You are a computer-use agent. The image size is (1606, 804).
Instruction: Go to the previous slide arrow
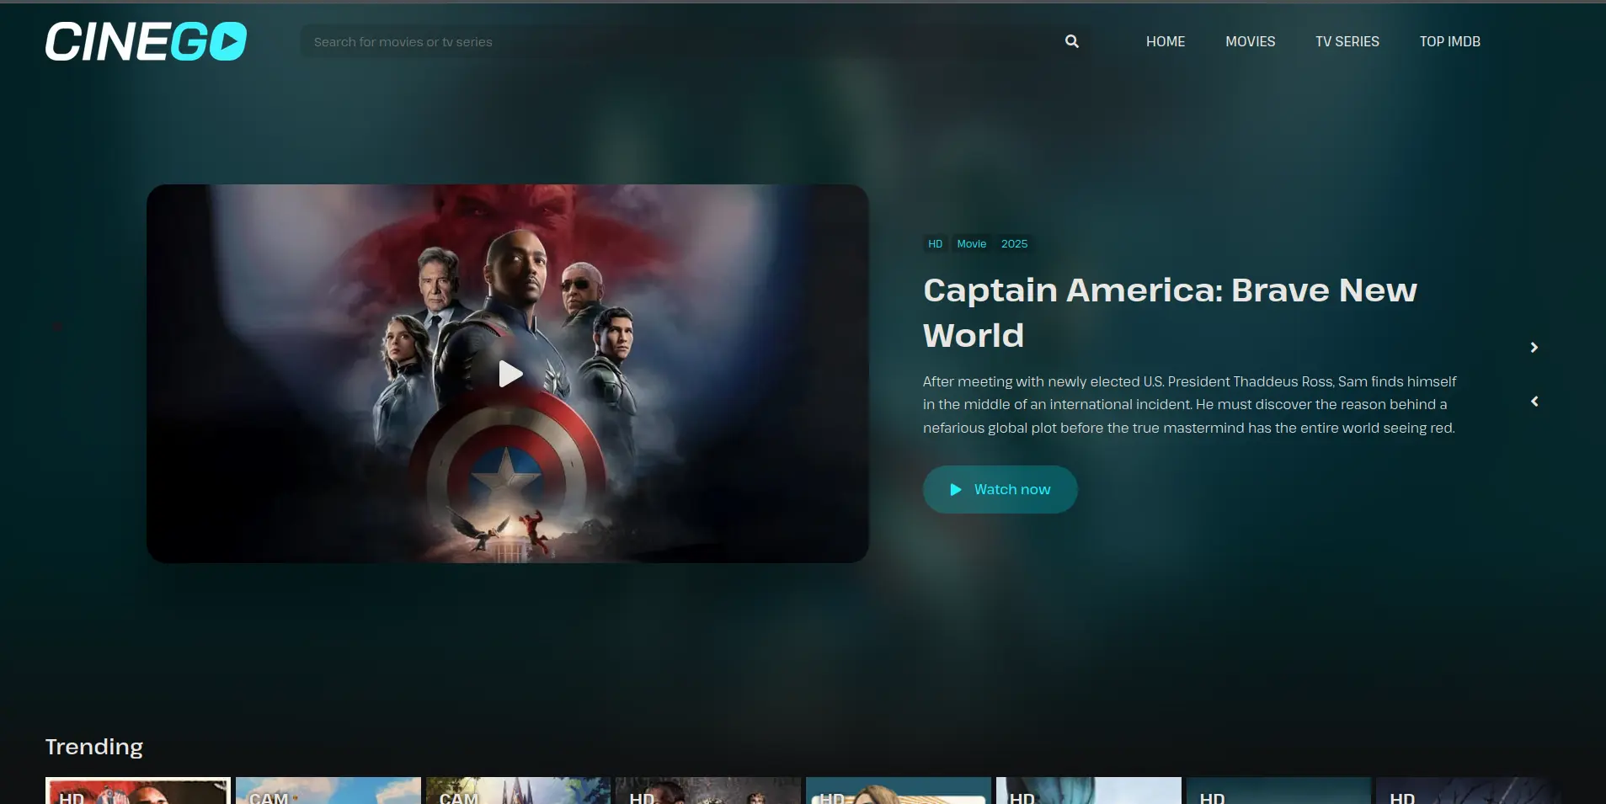pos(1534,402)
